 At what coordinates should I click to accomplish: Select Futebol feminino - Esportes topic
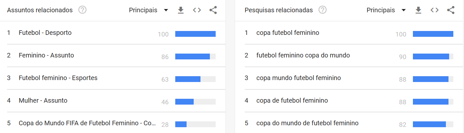58,78
